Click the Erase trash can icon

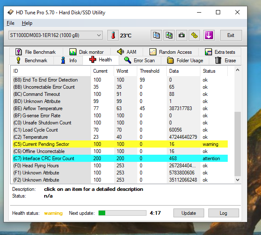[x=218, y=61]
